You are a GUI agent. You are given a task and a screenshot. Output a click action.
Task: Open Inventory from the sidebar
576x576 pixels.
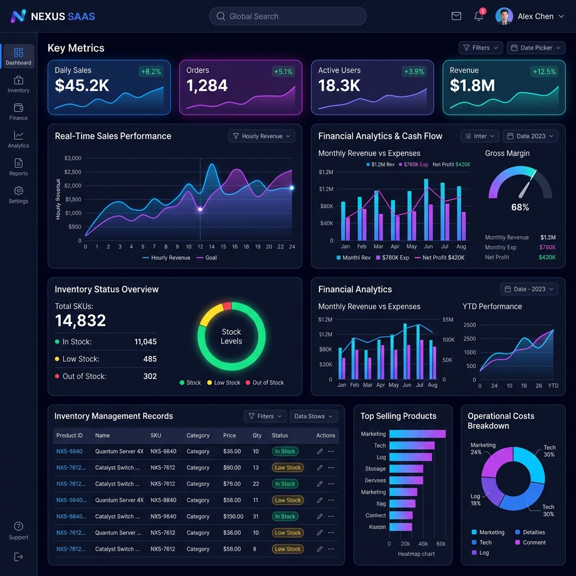(x=19, y=84)
